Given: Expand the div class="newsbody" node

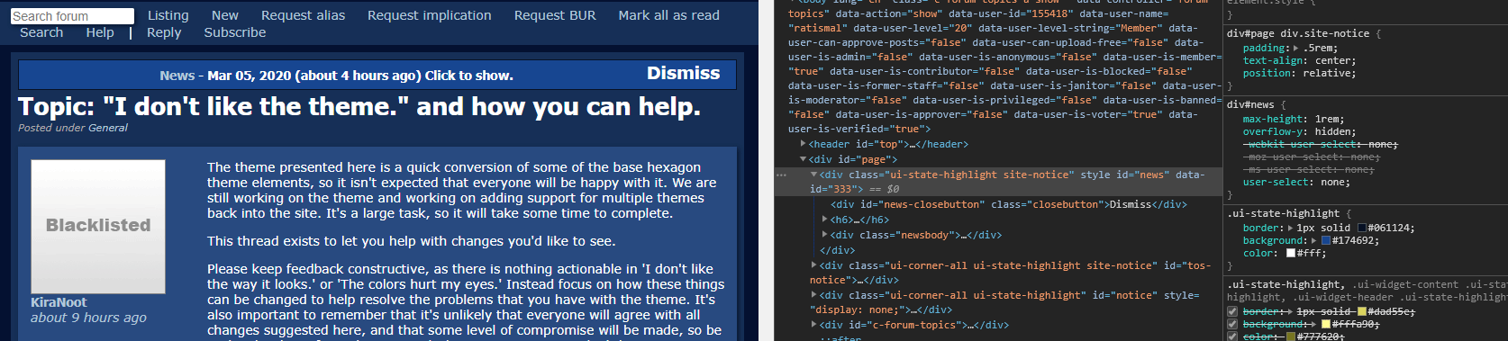Looking at the screenshot, I should tap(825, 235).
